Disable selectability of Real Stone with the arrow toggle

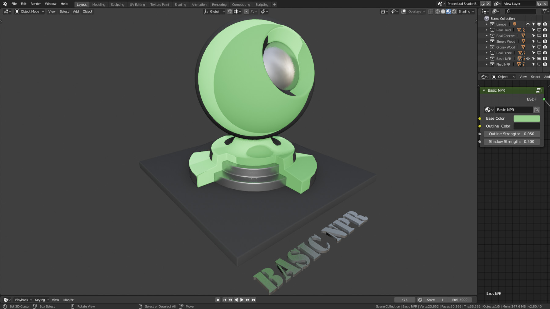pos(534,53)
